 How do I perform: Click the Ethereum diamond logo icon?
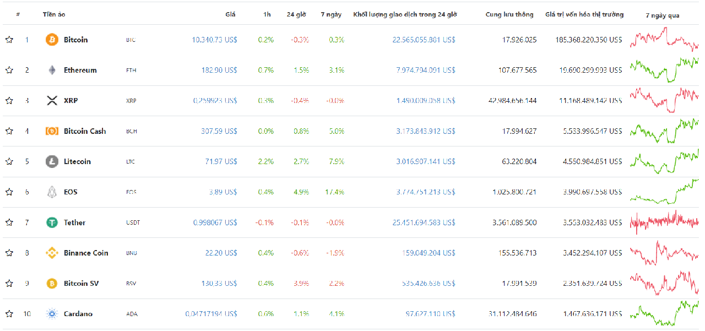52,70
